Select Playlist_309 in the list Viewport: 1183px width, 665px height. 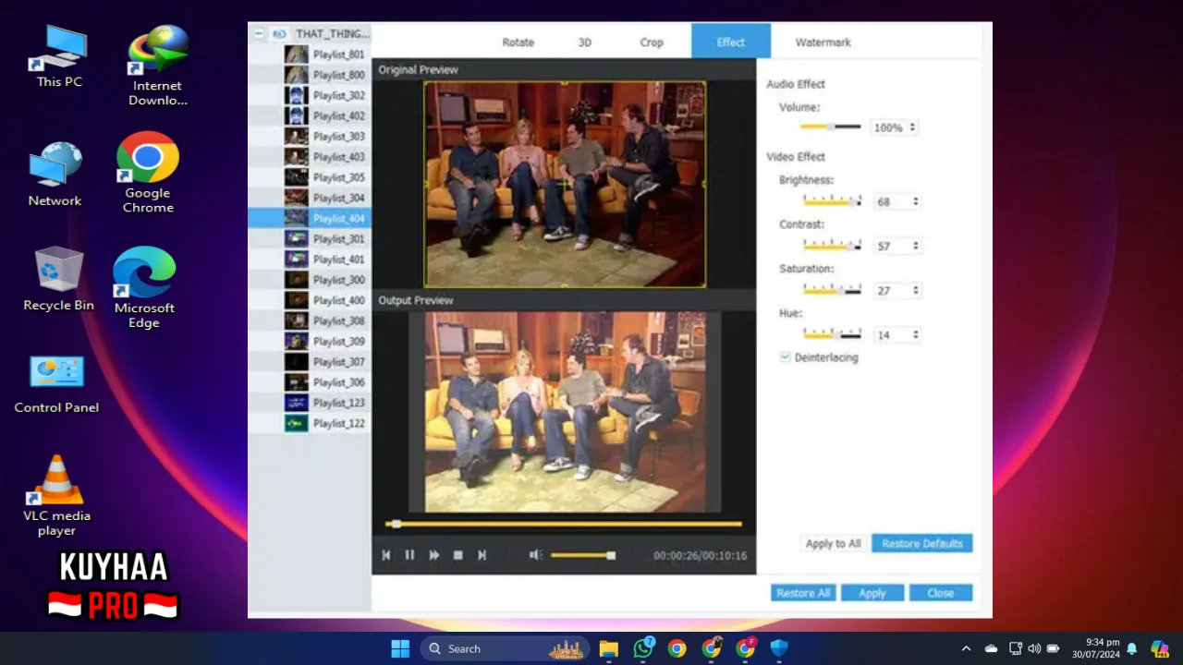(310, 341)
